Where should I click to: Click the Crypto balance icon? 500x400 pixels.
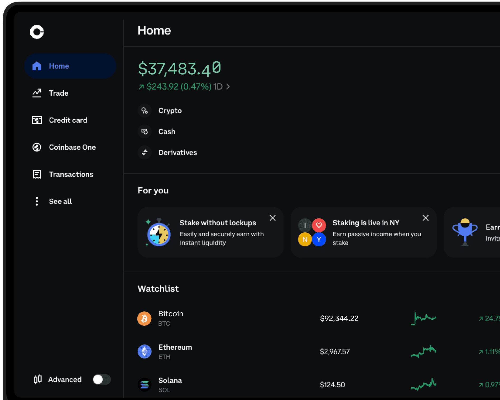[x=145, y=111]
